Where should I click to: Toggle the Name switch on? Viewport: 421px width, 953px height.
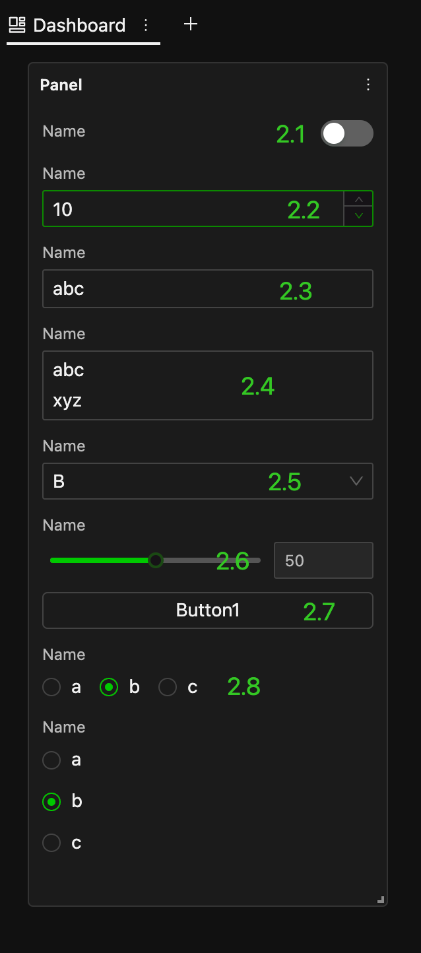coord(346,134)
